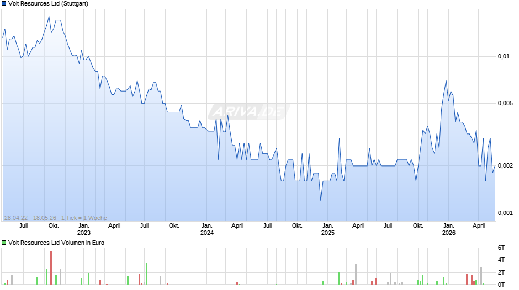Click the 'Jan. 2025' time axis label

coord(327,229)
